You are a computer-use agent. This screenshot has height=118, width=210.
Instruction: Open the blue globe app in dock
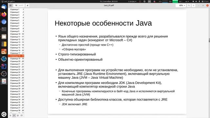pos(4,59)
